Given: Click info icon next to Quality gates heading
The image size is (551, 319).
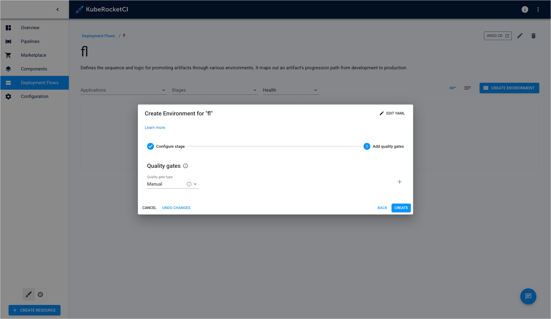Looking at the screenshot, I should pos(185,166).
